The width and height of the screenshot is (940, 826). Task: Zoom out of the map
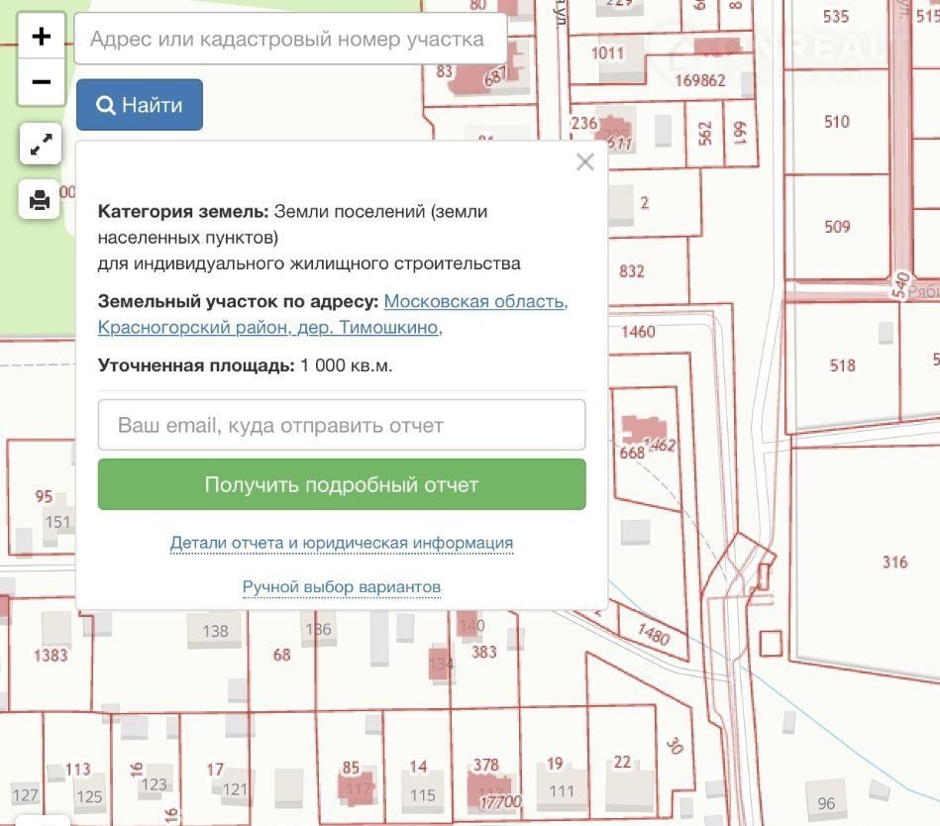pos(41,82)
